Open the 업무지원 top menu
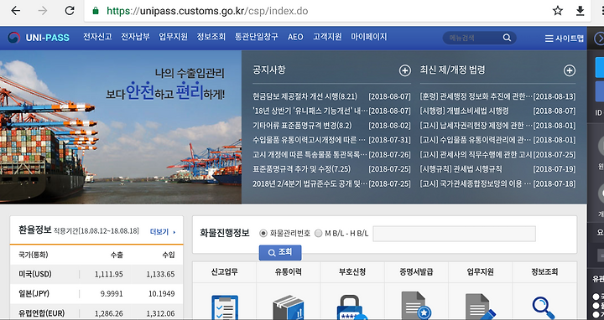The width and height of the screenshot is (604, 320). pos(173,37)
